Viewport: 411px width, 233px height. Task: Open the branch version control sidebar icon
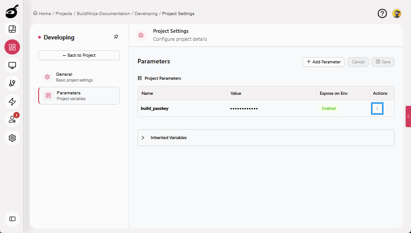[x=12, y=83]
